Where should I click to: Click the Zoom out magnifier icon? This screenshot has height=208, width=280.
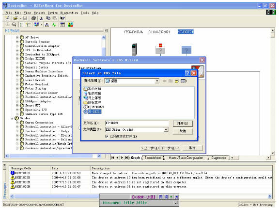click(x=14, y=25)
